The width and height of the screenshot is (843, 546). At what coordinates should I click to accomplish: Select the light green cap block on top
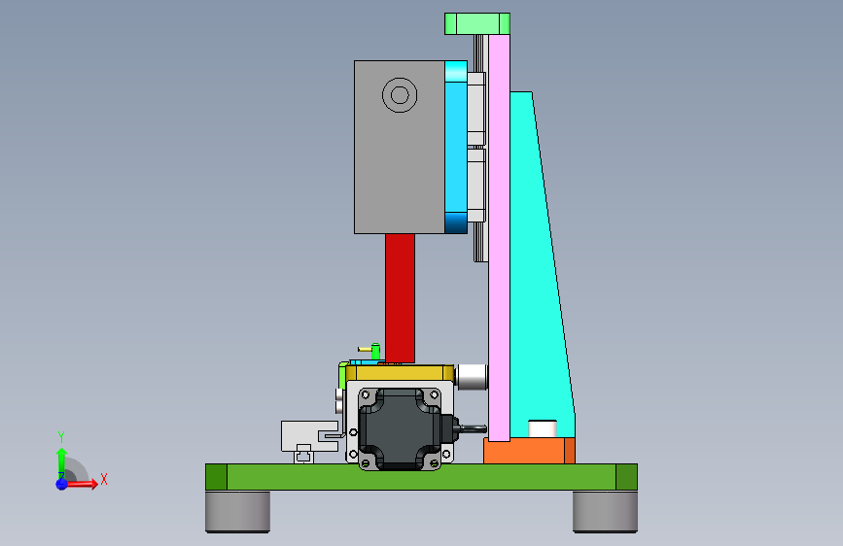click(x=476, y=23)
